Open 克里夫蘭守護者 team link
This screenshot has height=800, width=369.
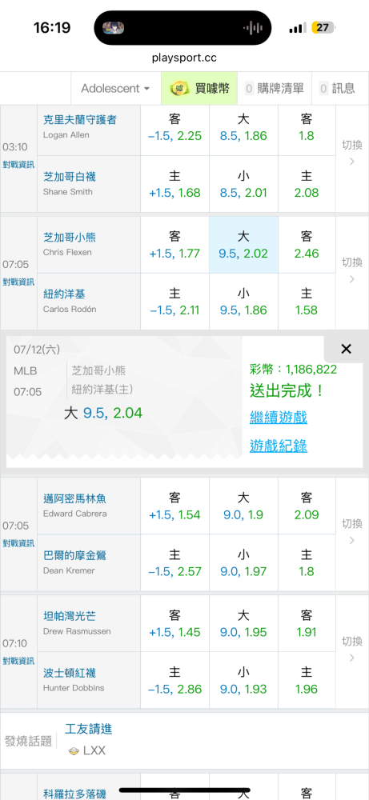tap(80, 119)
